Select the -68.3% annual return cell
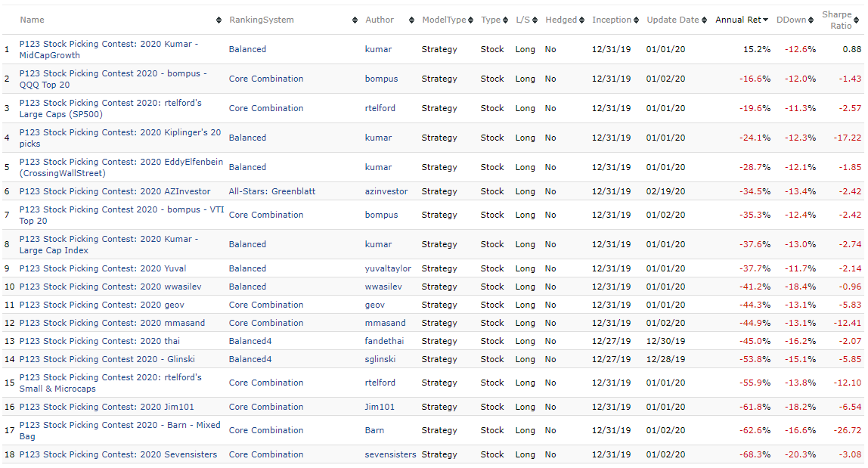Image resolution: width=868 pixels, height=468 pixels. (755, 454)
